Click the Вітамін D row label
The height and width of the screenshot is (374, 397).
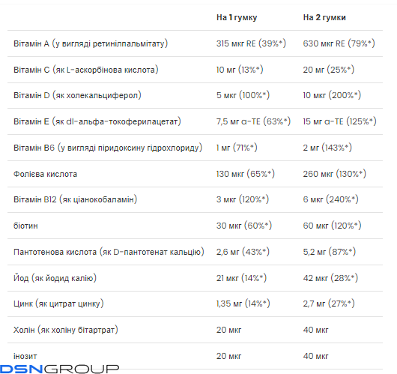(x=77, y=95)
